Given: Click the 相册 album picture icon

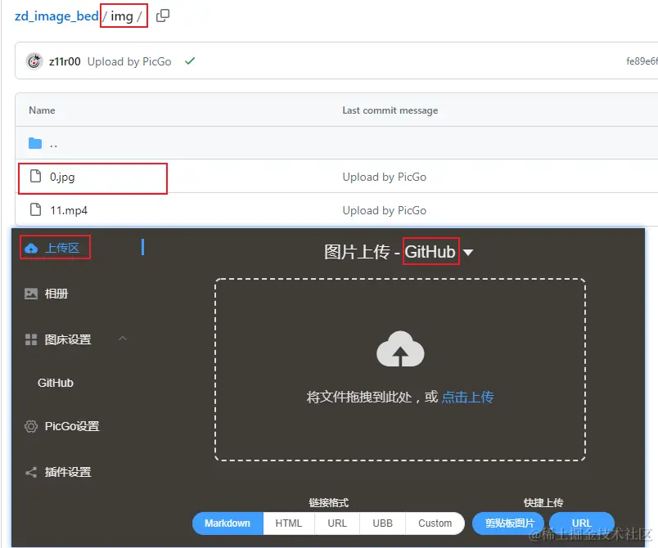Looking at the screenshot, I should coord(31,294).
